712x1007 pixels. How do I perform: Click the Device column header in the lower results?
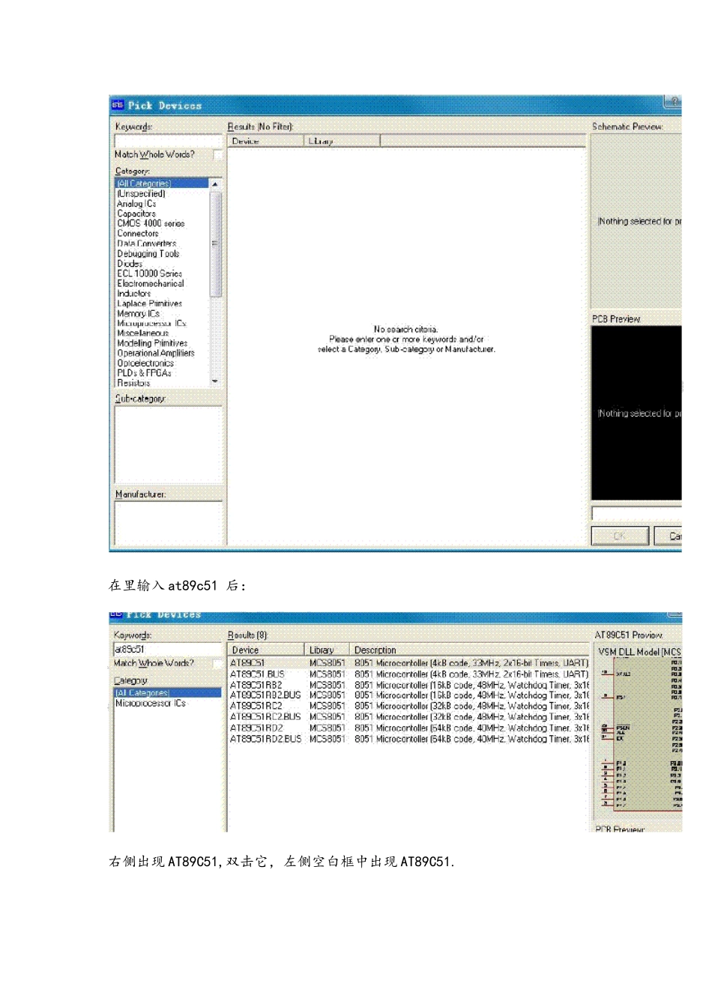(x=265, y=650)
